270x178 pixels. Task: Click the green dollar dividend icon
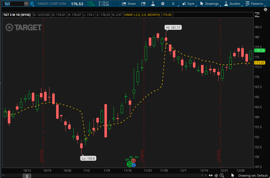(130, 164)
